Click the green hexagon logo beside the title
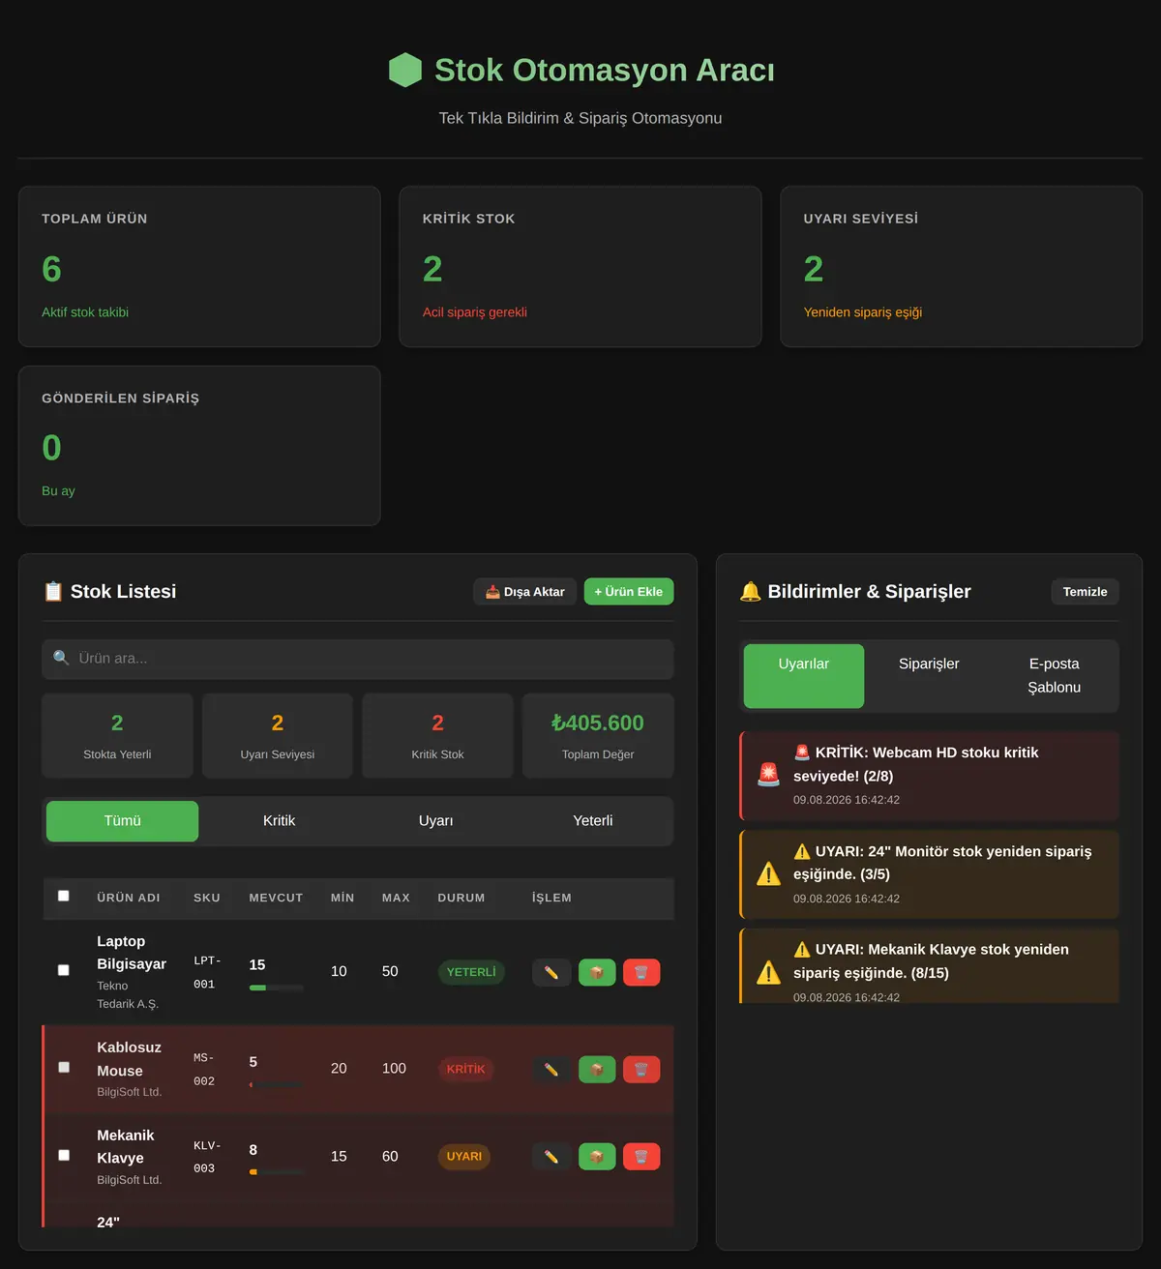 point(405,70)
